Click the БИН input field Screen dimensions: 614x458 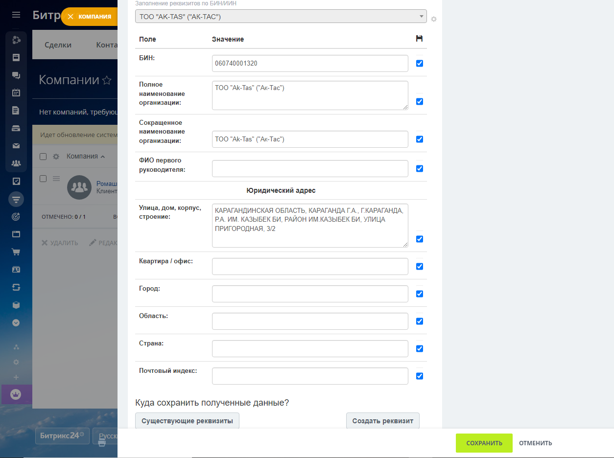(x=310, y=63)
